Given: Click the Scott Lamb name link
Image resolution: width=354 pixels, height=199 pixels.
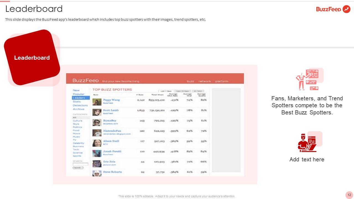Looking at the screenshot, I should coord(111,110).
